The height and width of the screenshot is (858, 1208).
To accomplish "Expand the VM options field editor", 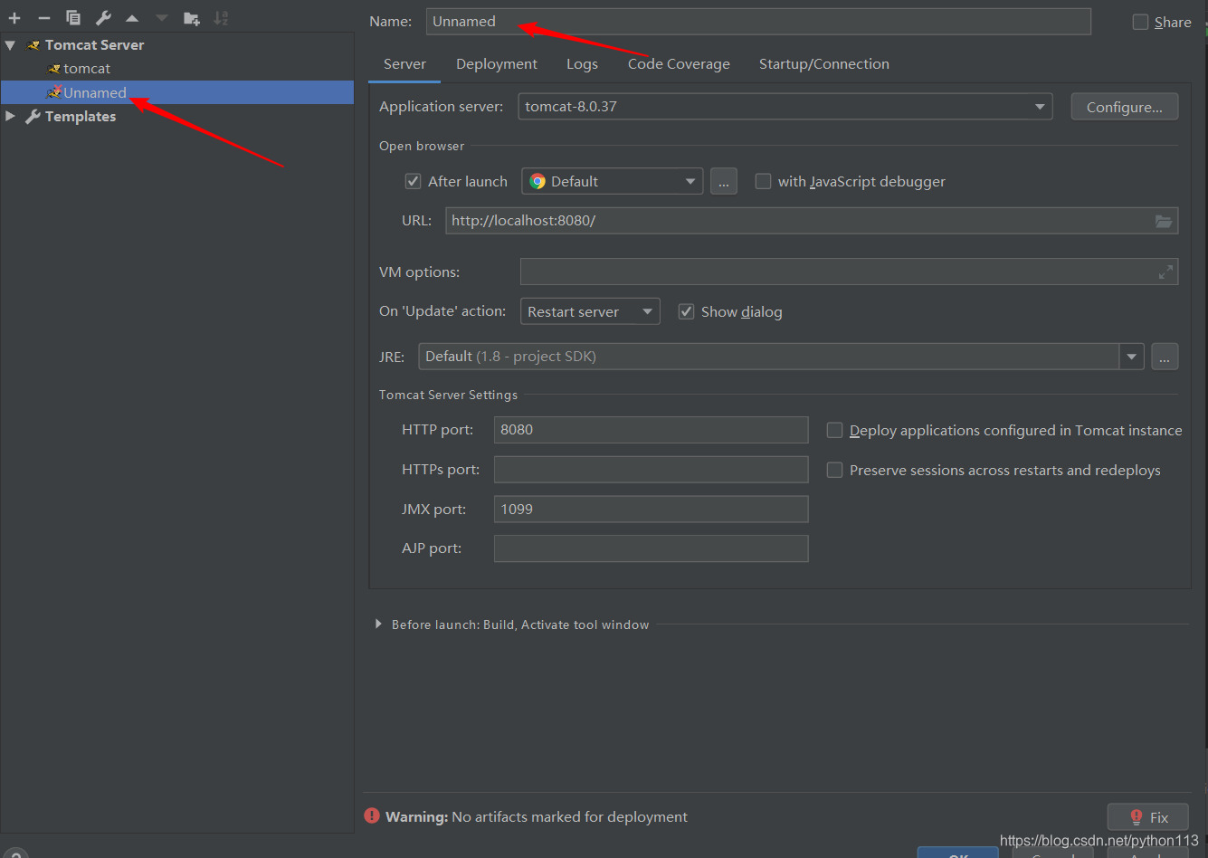I will (x=1166, y=272).
